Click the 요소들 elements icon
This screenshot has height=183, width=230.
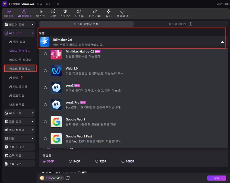pos(79,13)
